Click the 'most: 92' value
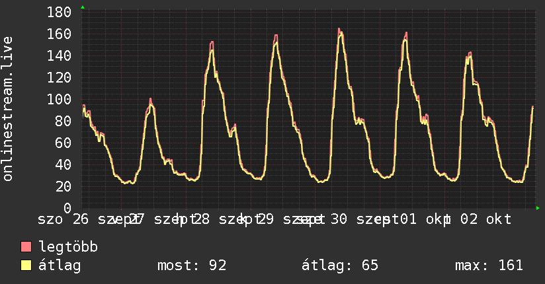545x284 pixels. click(x=192, y=266)
